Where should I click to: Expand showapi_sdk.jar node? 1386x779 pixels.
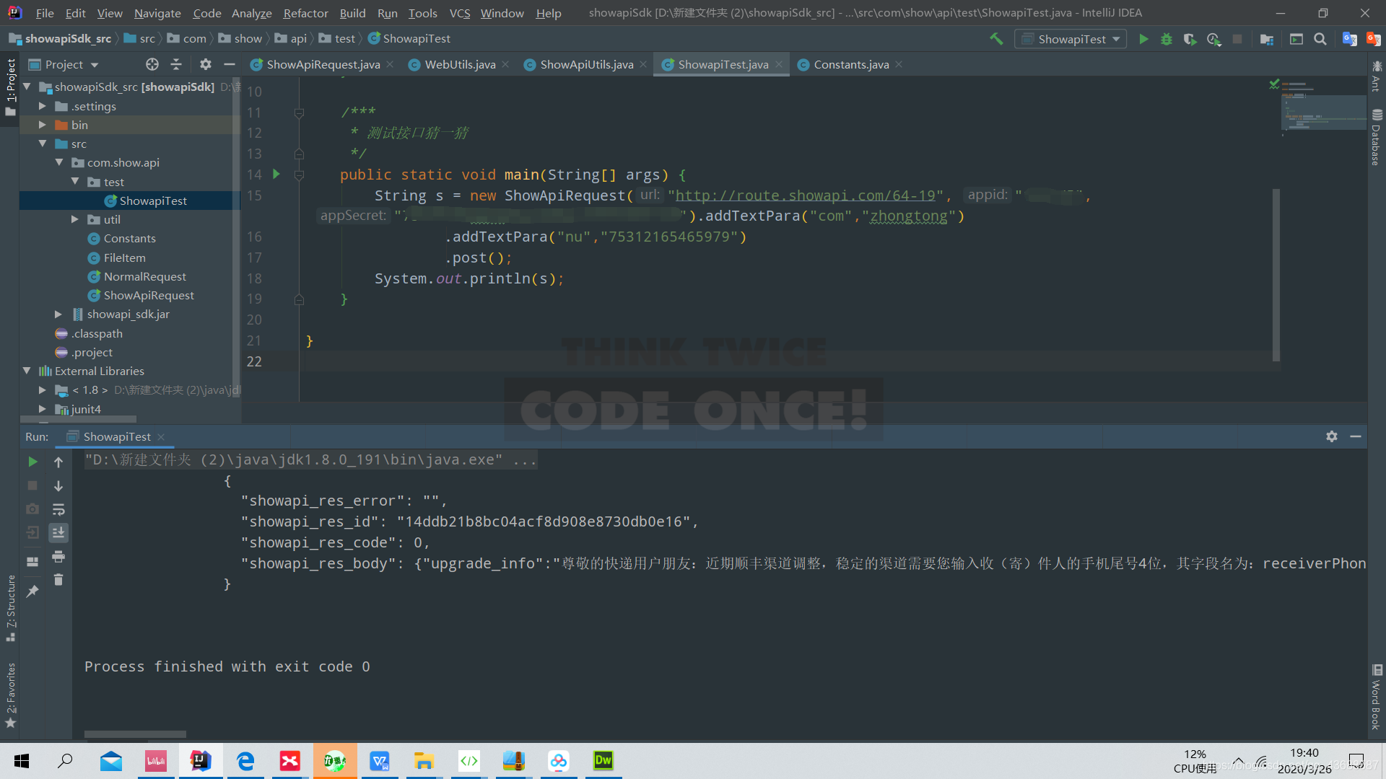58,314
